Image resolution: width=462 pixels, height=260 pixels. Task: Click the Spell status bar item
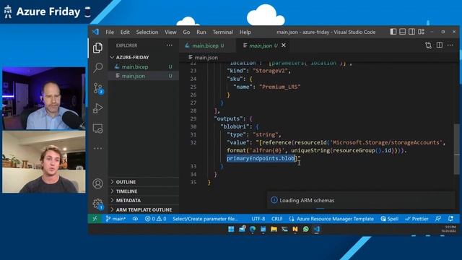click(x=390, y=219)
